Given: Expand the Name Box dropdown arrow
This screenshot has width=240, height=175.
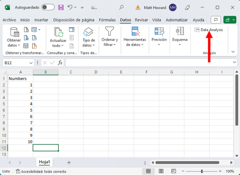Looking at the screenshot, I should point(31,63).
